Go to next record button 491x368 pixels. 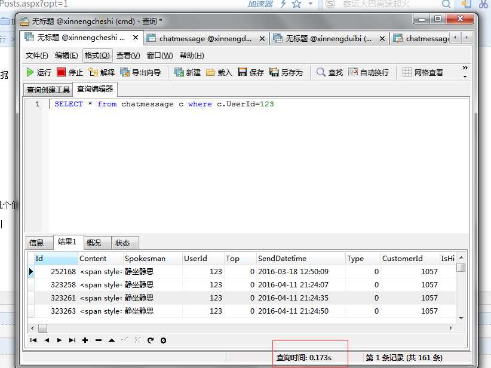coord(60,340)
